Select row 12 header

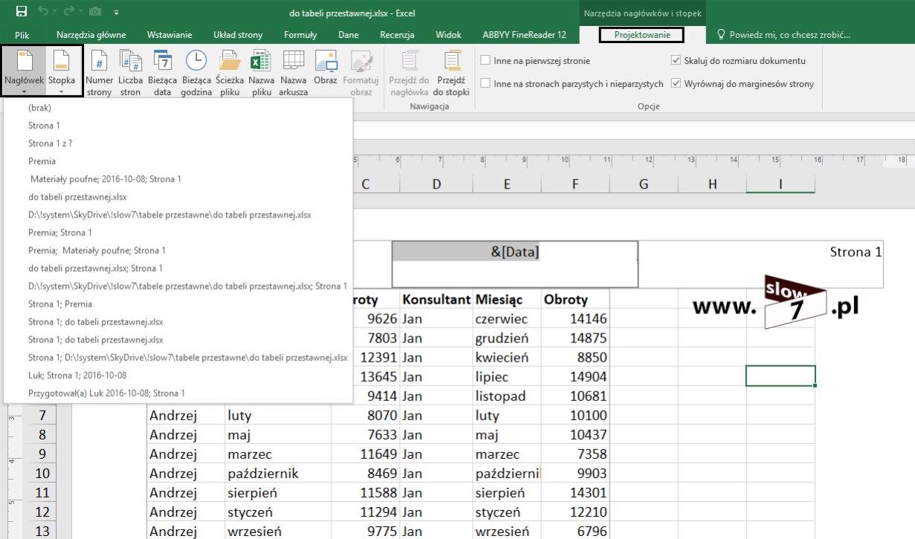point(42,512)
